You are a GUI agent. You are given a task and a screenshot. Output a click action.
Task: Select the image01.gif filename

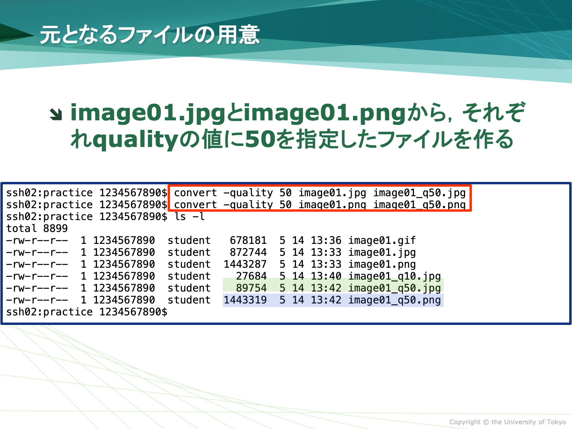tap(382, 240)
